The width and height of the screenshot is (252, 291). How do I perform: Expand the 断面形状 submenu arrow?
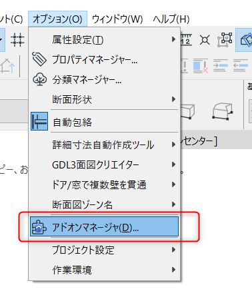pyautogui.click(x=173, y=99)
